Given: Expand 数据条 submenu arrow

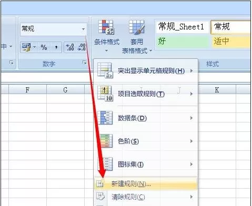Looking at the screenshot, I should click(191, 118).
